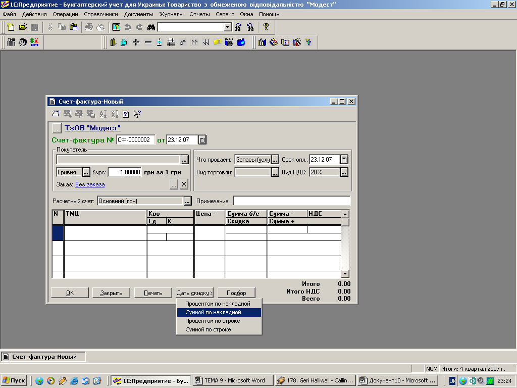Open the dropdown arrow of the search combo box
Image resolution: width=517 pixels, height=388 pixels.
(228, 27)
